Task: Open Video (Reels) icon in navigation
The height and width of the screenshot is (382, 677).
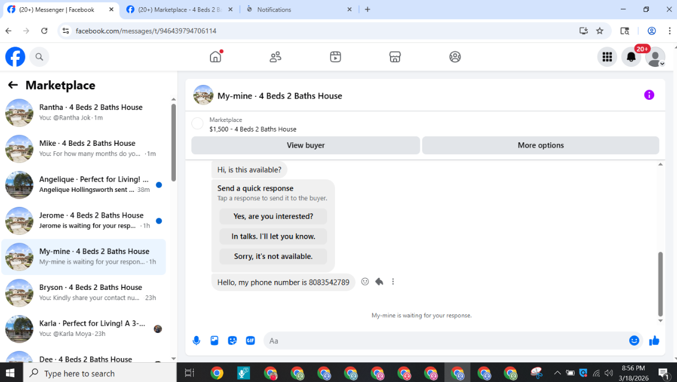Action: click(336, 57)
